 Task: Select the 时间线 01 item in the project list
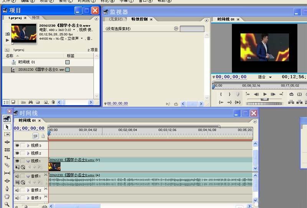click(x=26, y=62)
